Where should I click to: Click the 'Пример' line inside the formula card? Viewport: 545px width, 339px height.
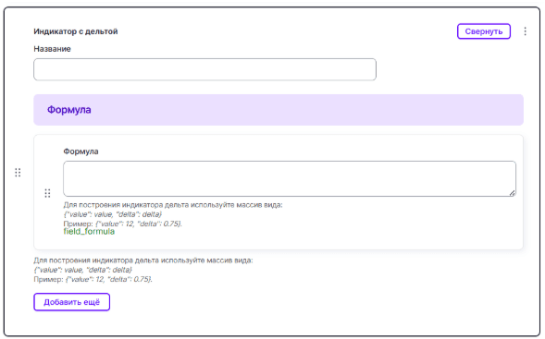[123, 224]
